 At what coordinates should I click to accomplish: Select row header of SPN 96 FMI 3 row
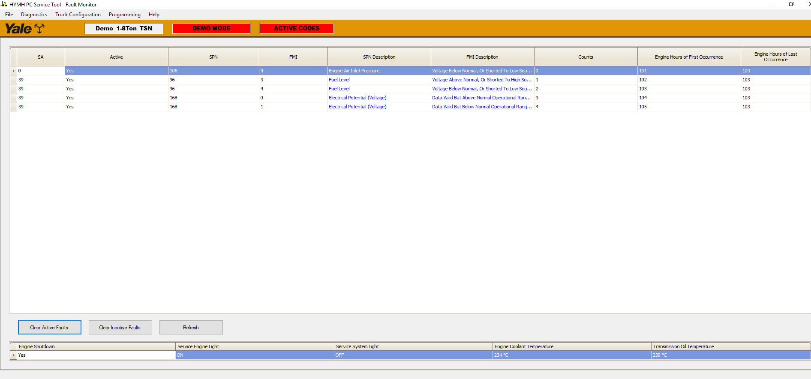click(13, 80)
